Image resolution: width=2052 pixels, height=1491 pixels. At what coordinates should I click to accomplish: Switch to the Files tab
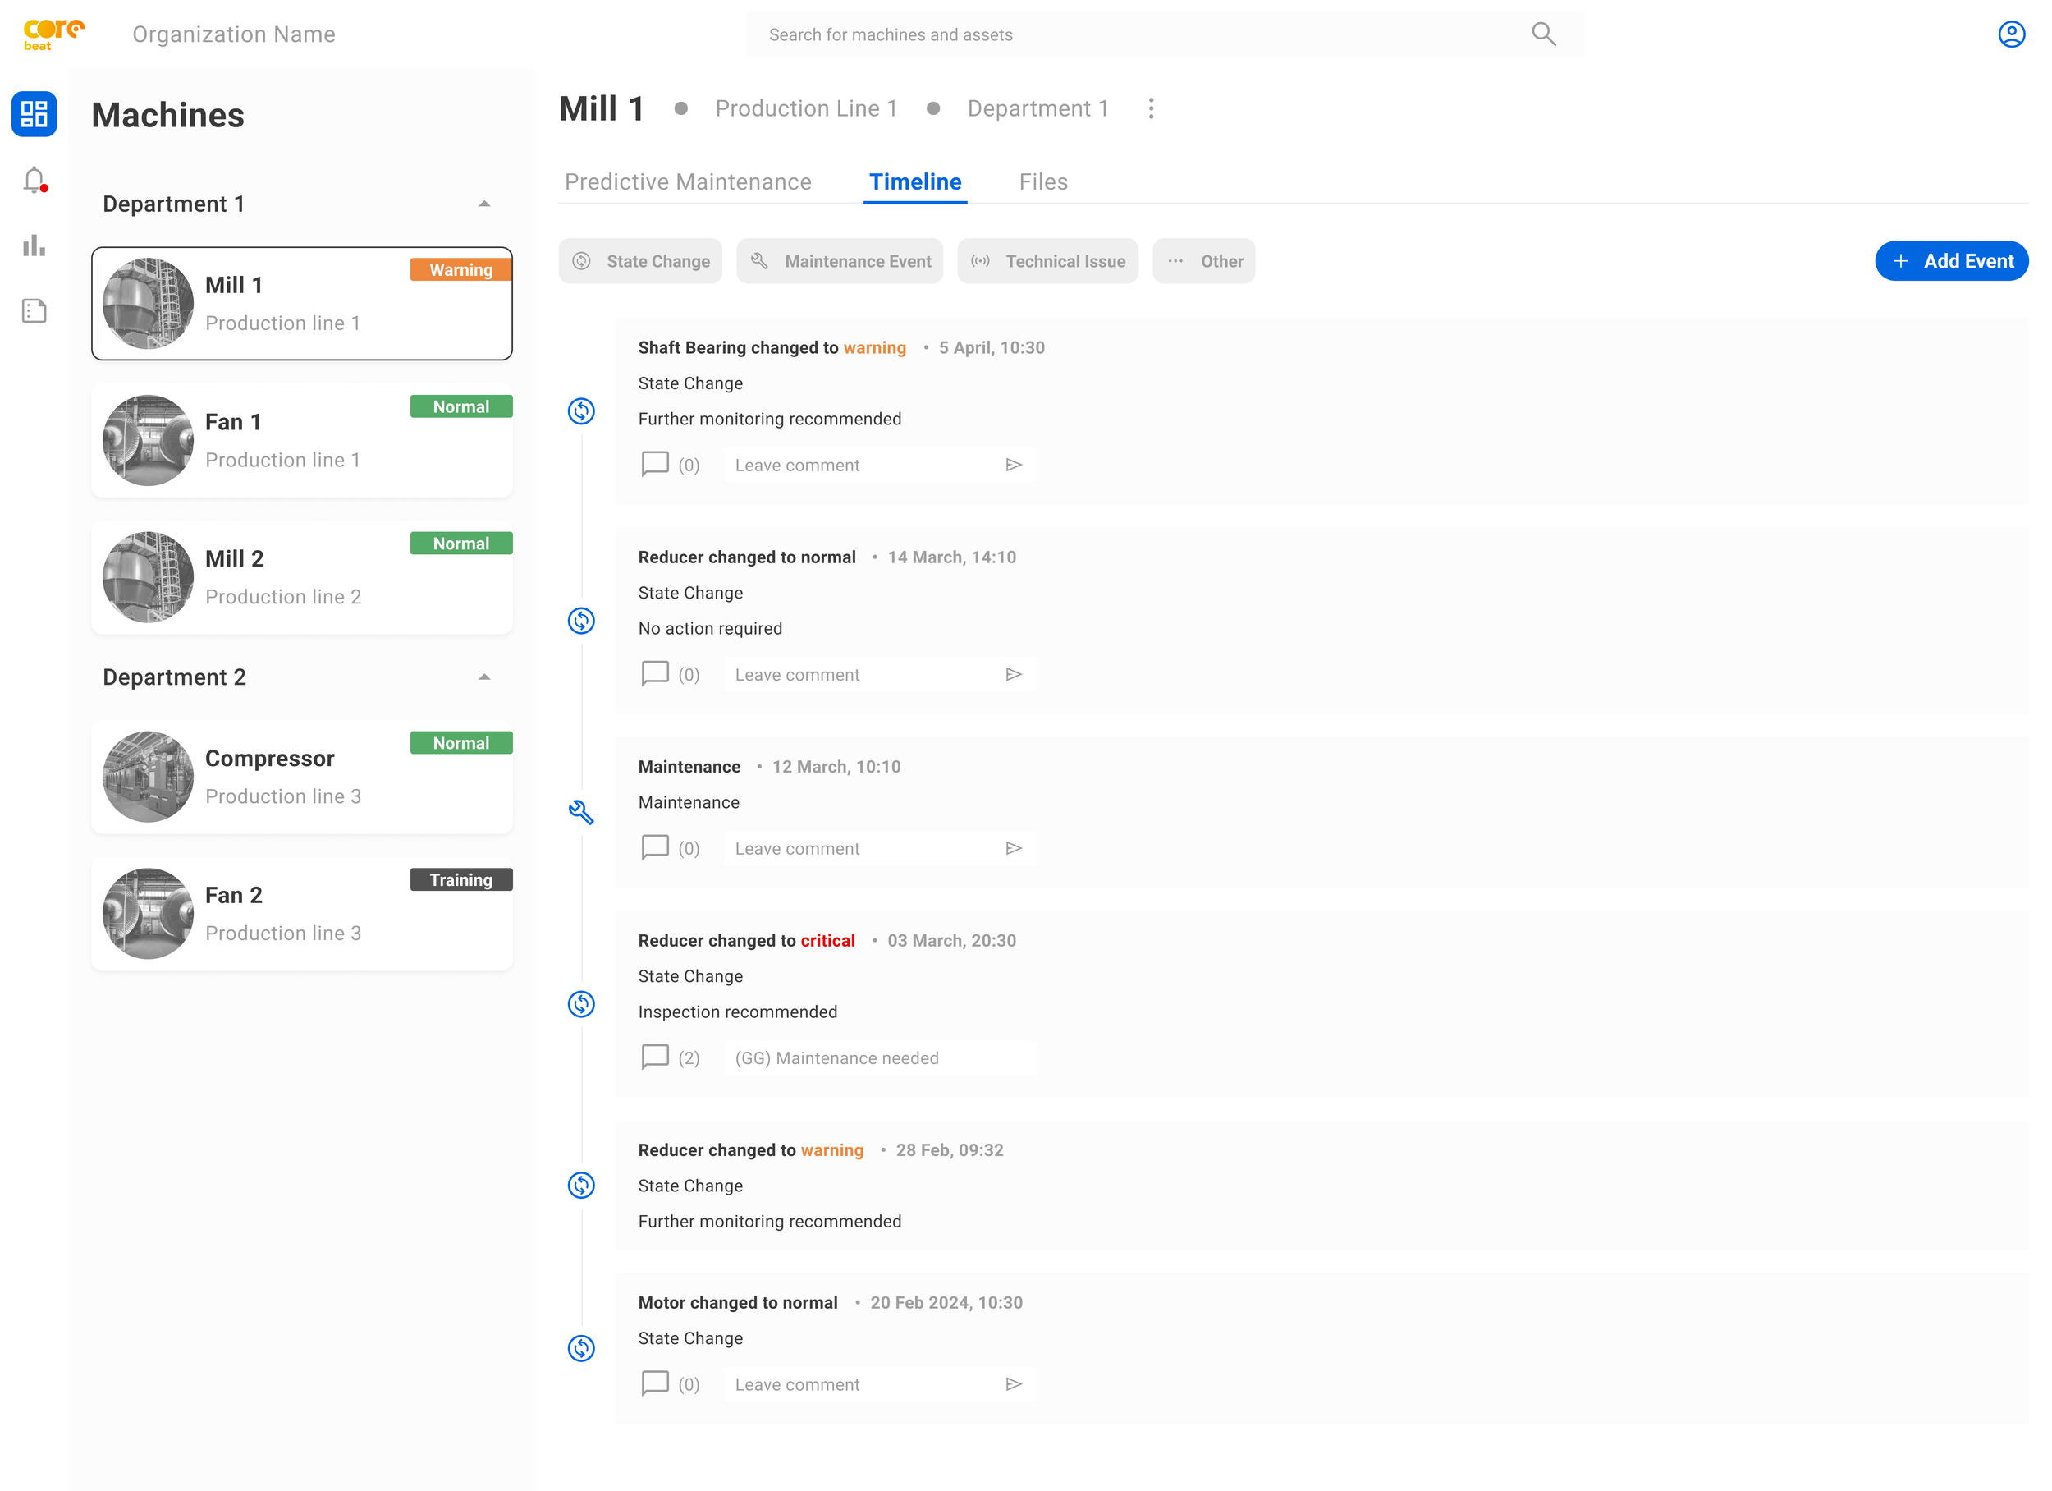click(x=1043, y=181)
